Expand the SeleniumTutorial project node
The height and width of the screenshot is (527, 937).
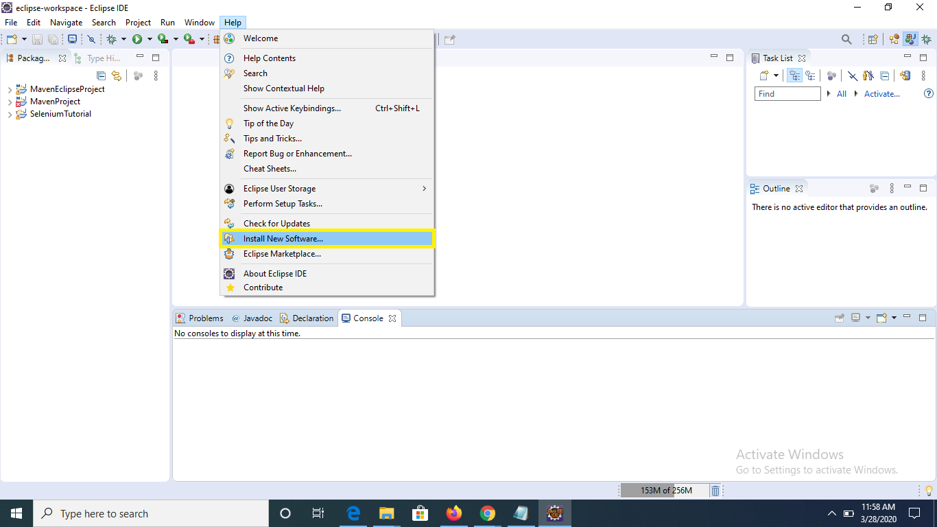[10, 115]
